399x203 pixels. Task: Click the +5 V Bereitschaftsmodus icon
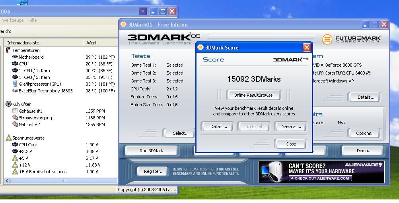click(x=15, y=172)
